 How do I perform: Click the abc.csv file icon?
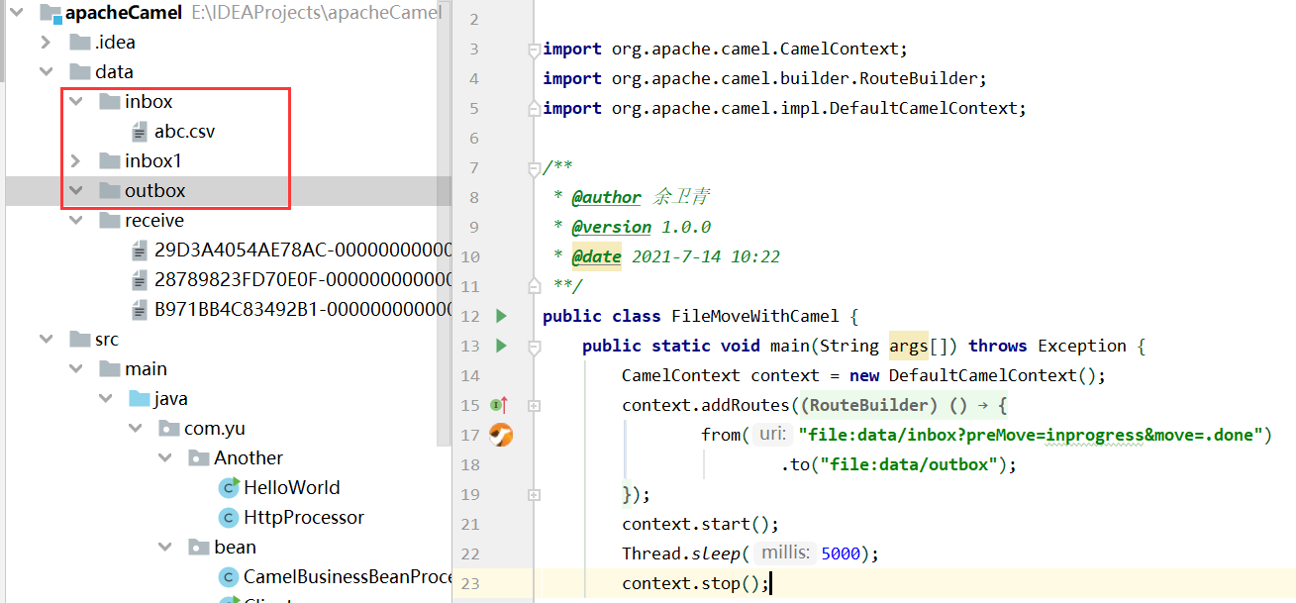[x=139, y=131]
